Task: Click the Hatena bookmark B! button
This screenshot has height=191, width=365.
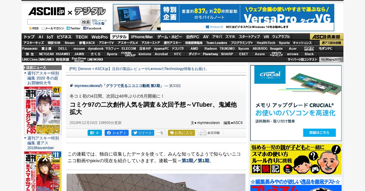Action: (x=95, y=133)
